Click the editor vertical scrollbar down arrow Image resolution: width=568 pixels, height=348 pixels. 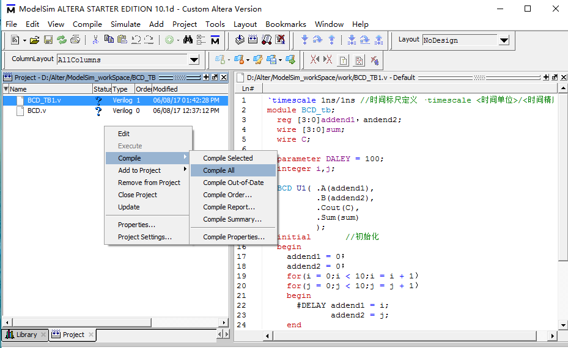click(563, 325)
